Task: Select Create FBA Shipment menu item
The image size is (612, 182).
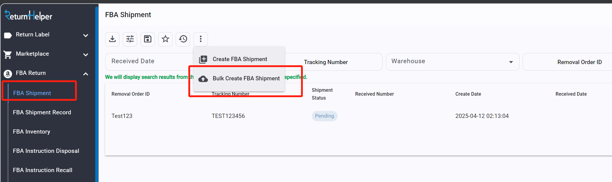Action: tap(239, 59)
